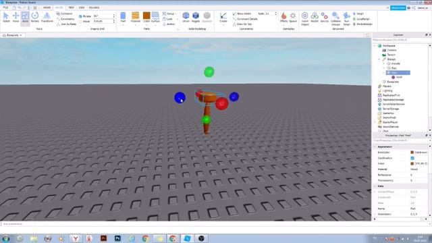Add Effects from the Gameplay group
Viewport: 432px width, 243px height.
[283, 17]
